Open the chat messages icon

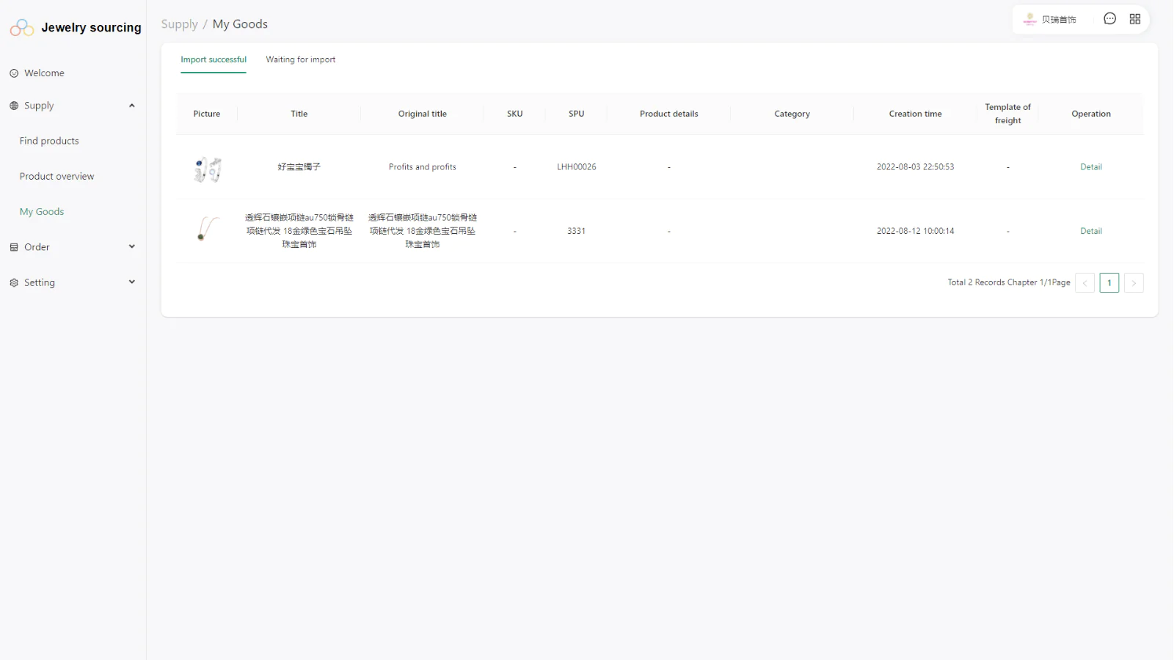(1109, 19)
